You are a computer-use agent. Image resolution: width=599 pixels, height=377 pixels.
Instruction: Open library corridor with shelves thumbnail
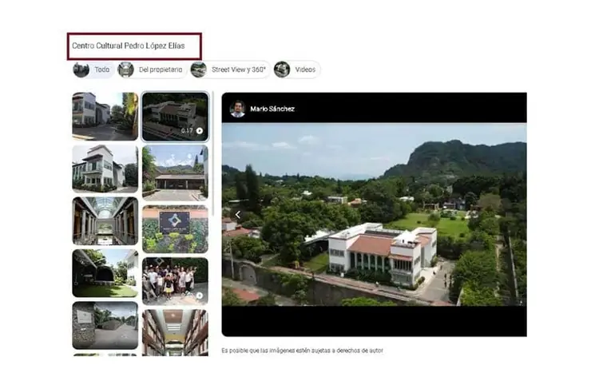176,333
